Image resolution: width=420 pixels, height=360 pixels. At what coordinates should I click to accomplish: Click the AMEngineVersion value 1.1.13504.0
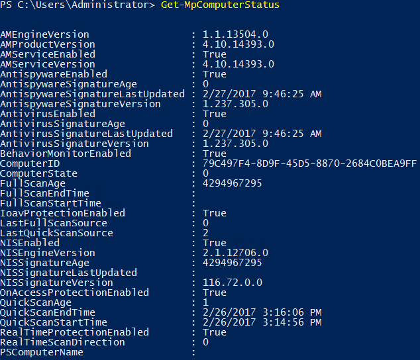[235, 34]
